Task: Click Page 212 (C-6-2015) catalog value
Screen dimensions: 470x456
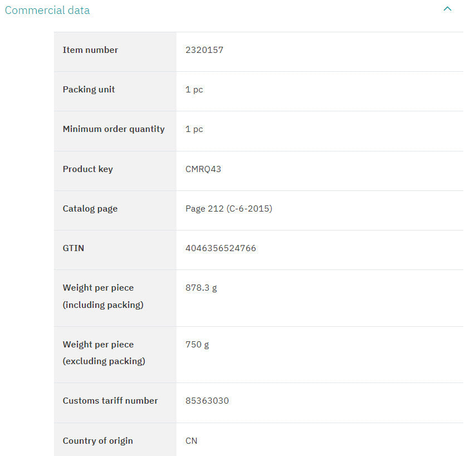Action: coord(229,209)
